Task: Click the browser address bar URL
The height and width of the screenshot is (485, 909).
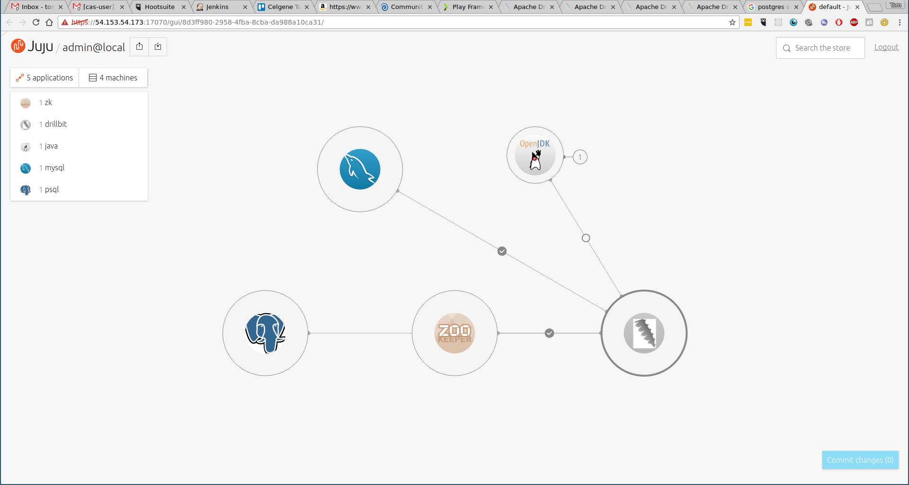Action: click(x=398, y=22)
